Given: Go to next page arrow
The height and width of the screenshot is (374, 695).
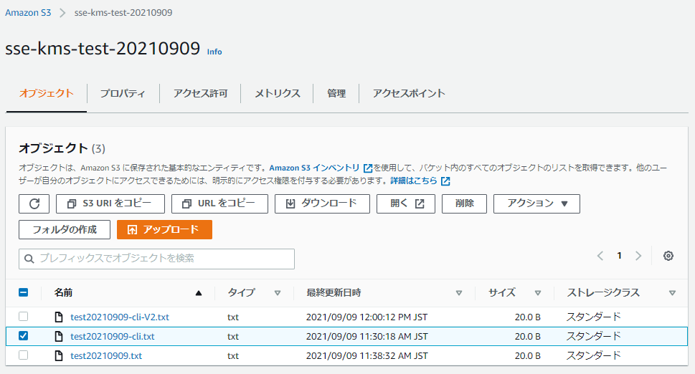Looking at the screenshot, I should pos(638,256).
